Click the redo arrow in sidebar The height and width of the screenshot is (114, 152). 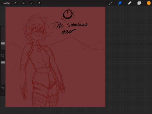[x=3, y=94]
